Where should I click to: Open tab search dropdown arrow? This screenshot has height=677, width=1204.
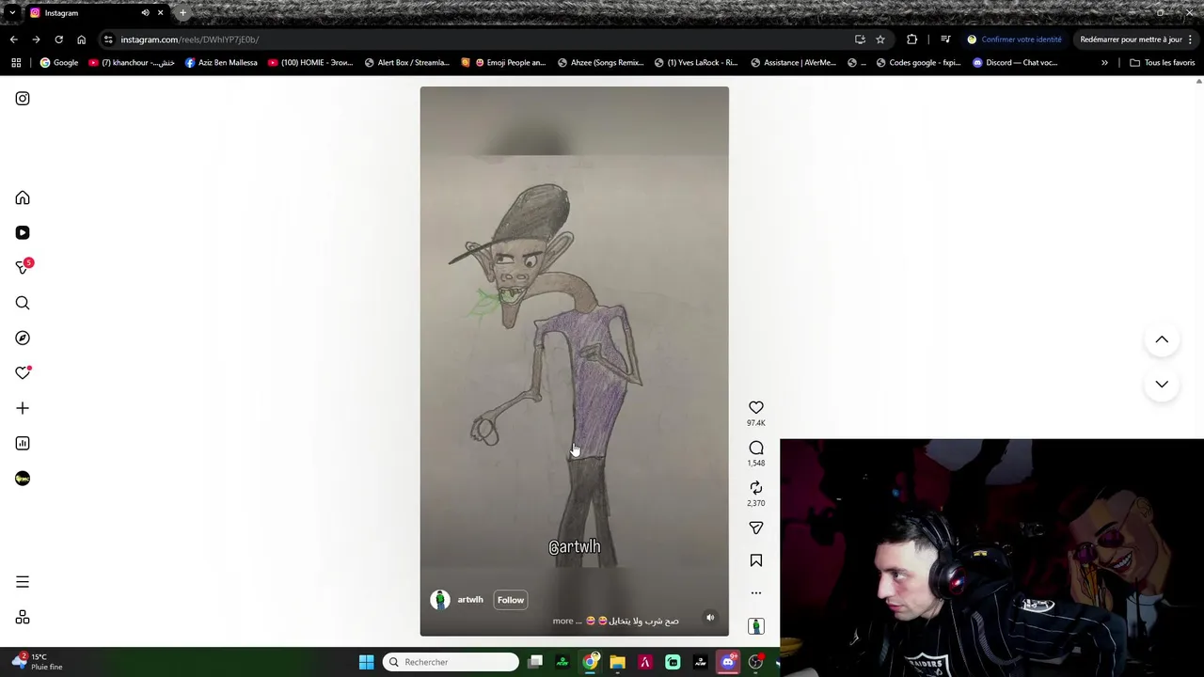pyautogui.click(x=11, y=13)
